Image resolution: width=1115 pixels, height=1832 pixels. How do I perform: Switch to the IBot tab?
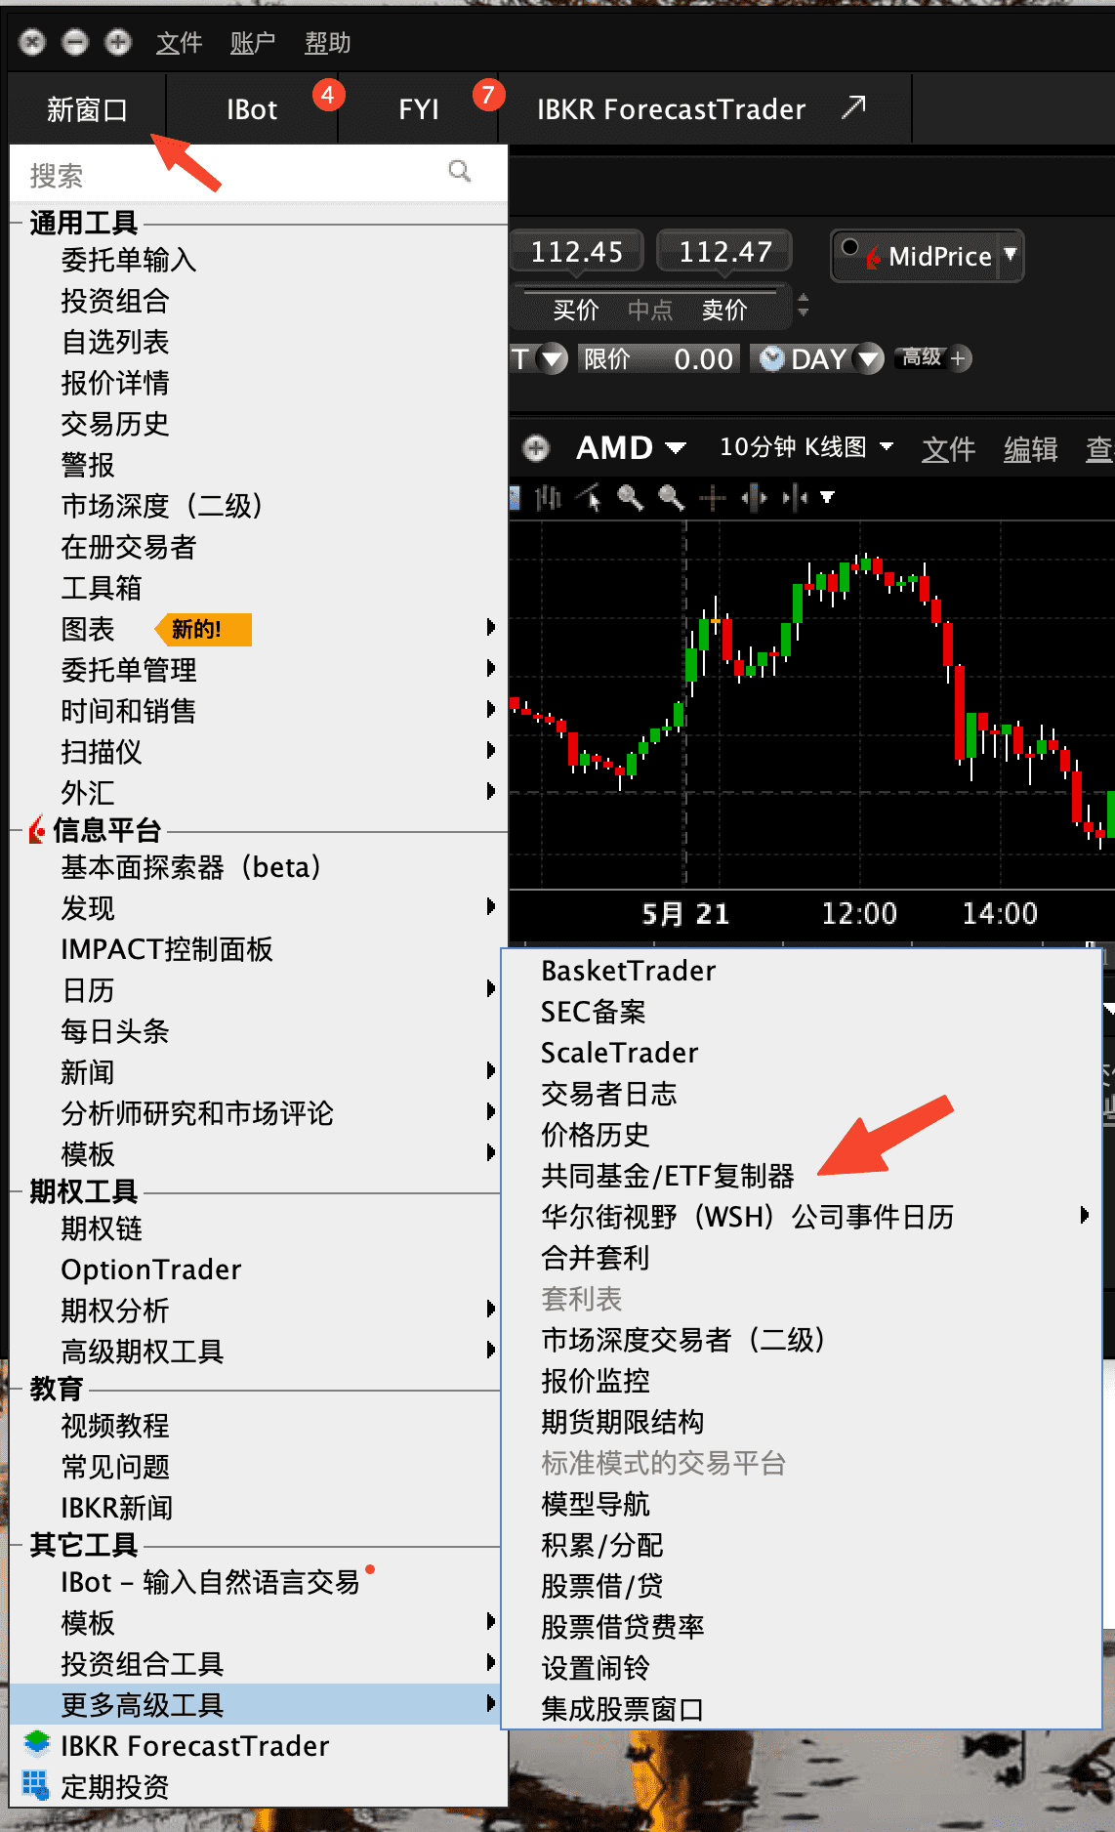click(x=252, y=109)
